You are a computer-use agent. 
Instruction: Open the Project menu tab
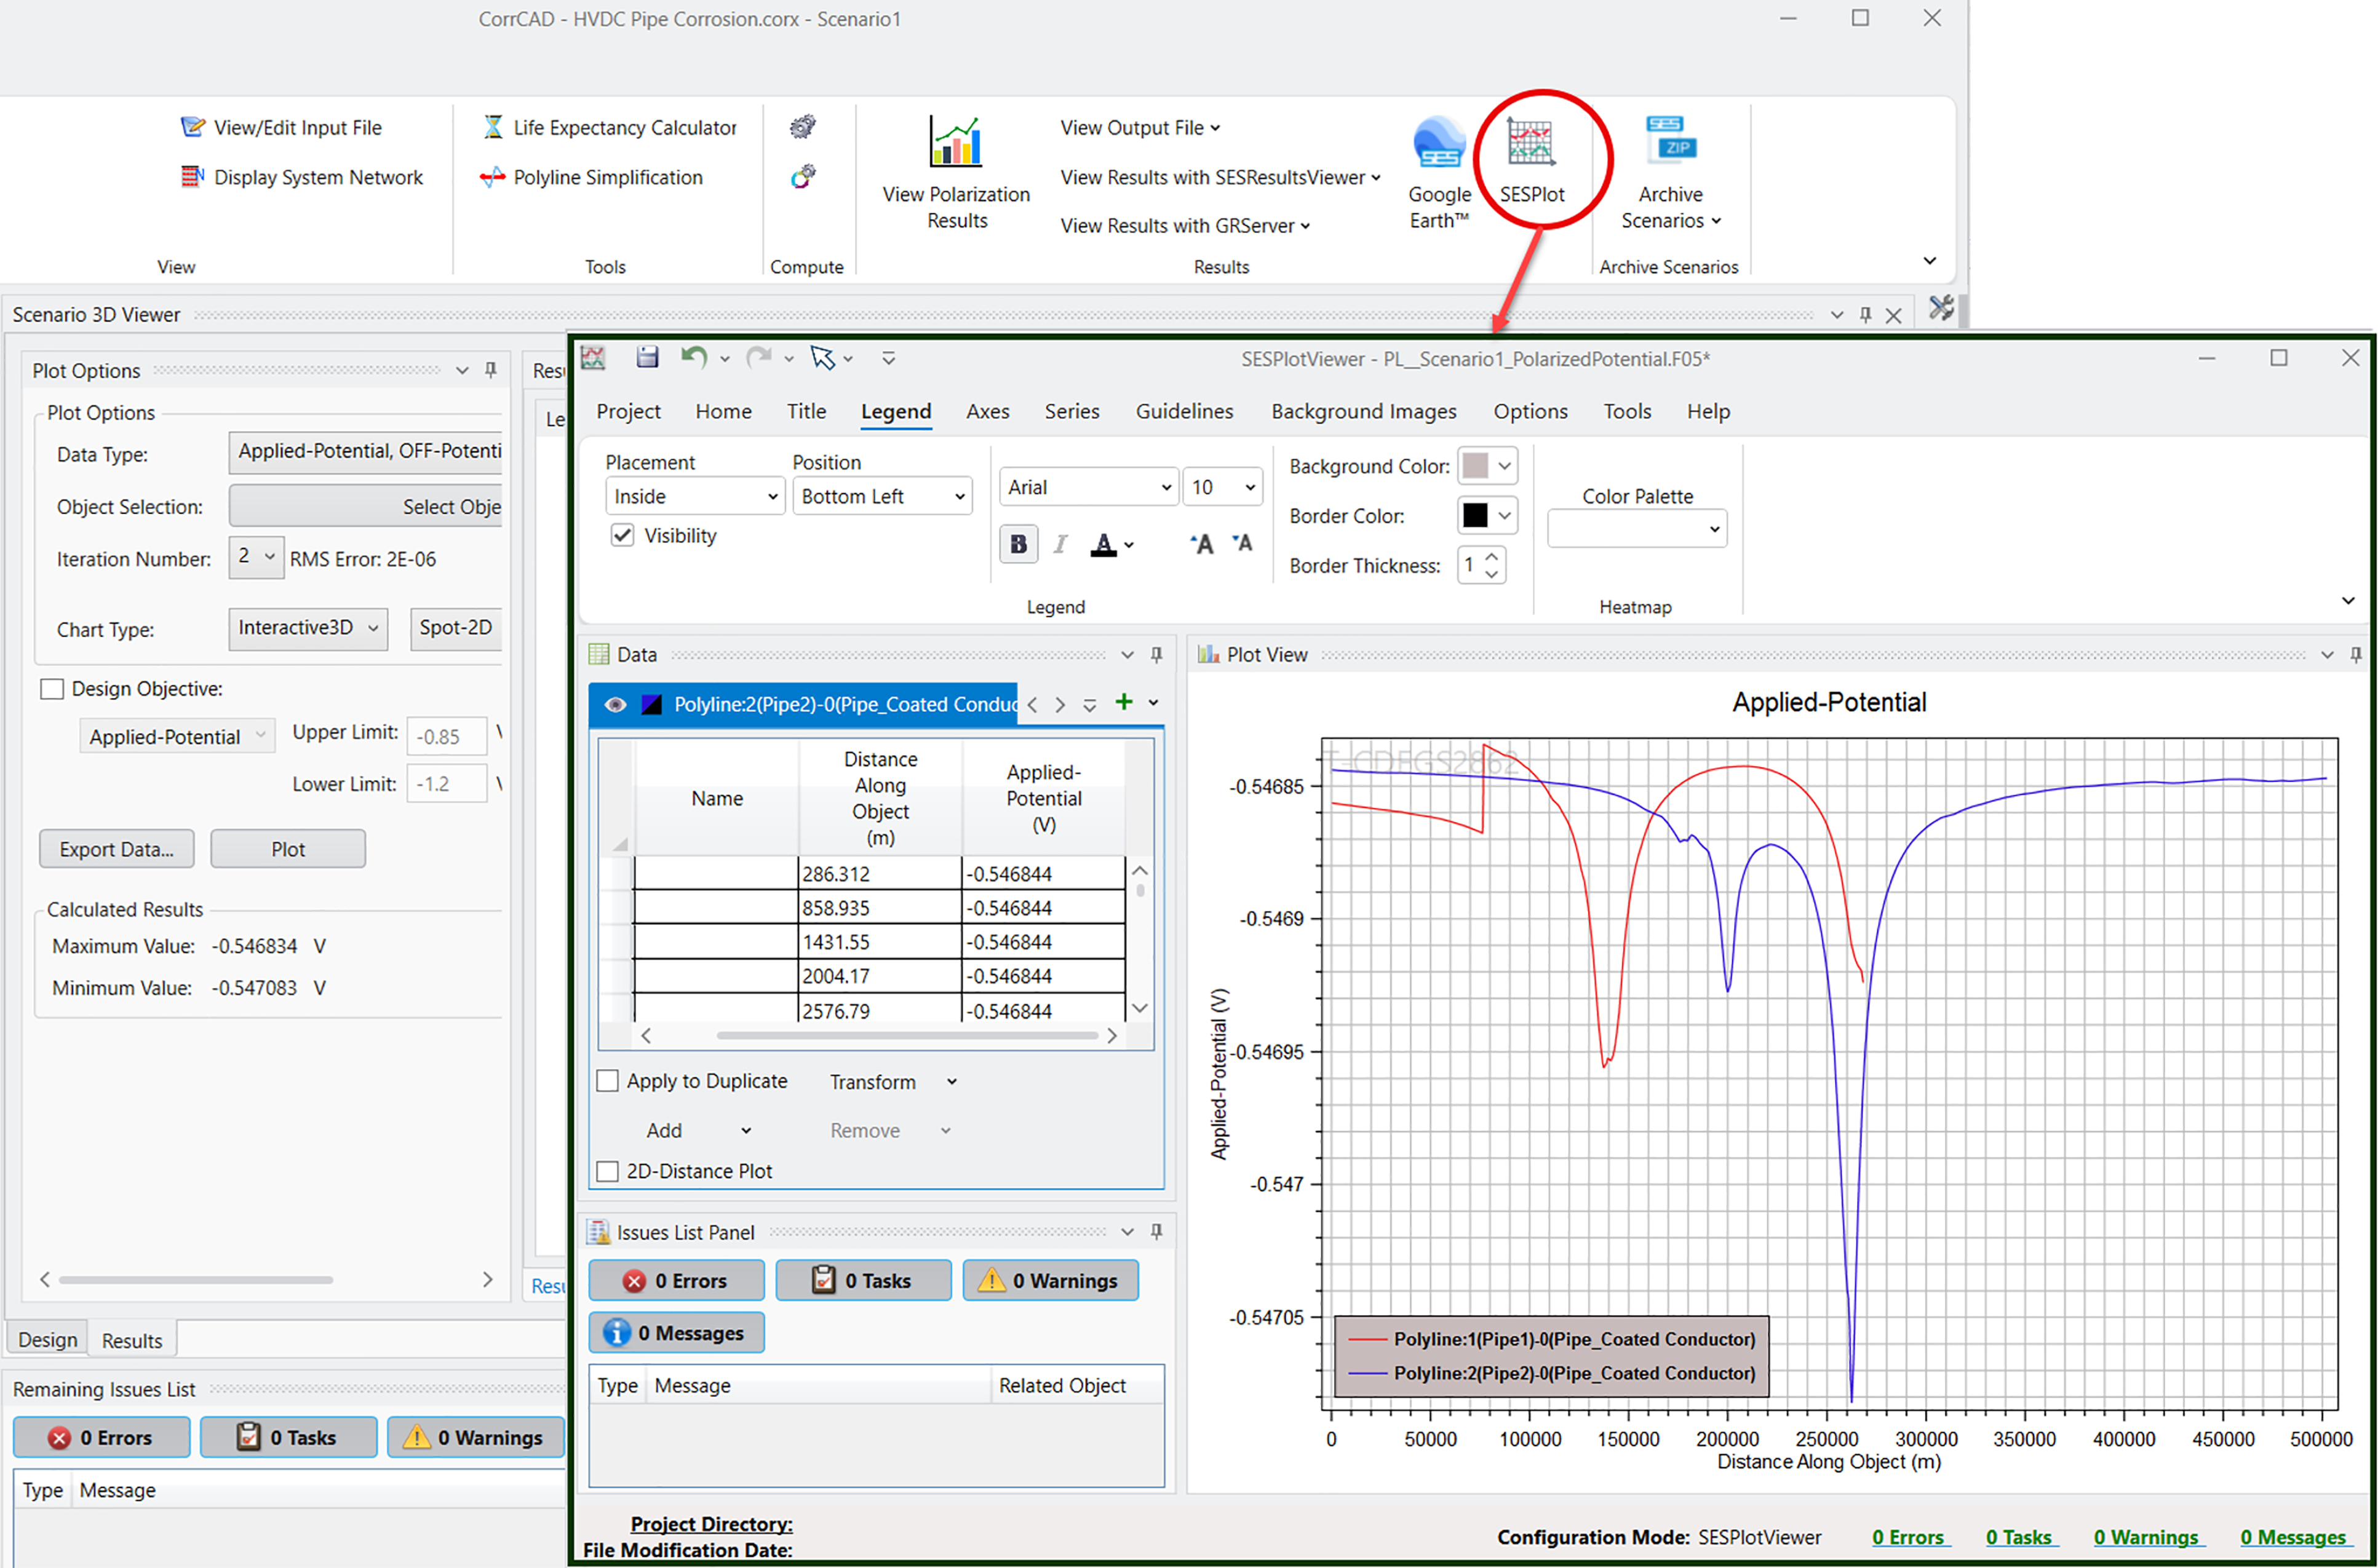click(x=628, y=411)
